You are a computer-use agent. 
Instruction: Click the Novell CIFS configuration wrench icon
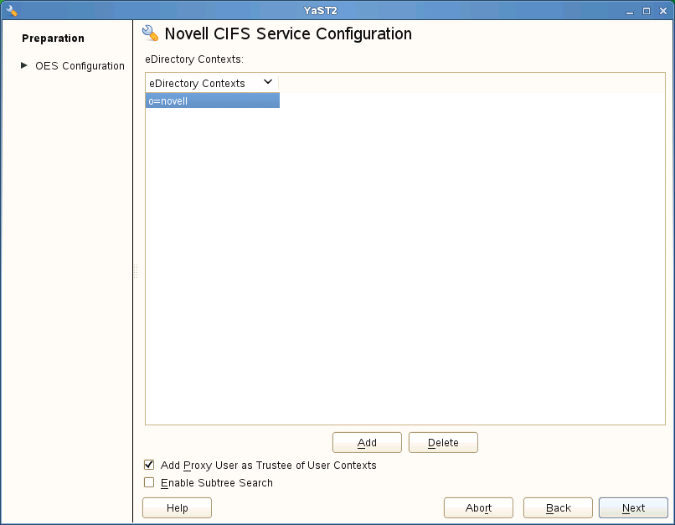point(151,33)
